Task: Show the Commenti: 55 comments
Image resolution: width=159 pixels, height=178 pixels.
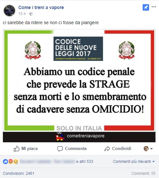Action: pyautogui.click(x=143, y=173)
